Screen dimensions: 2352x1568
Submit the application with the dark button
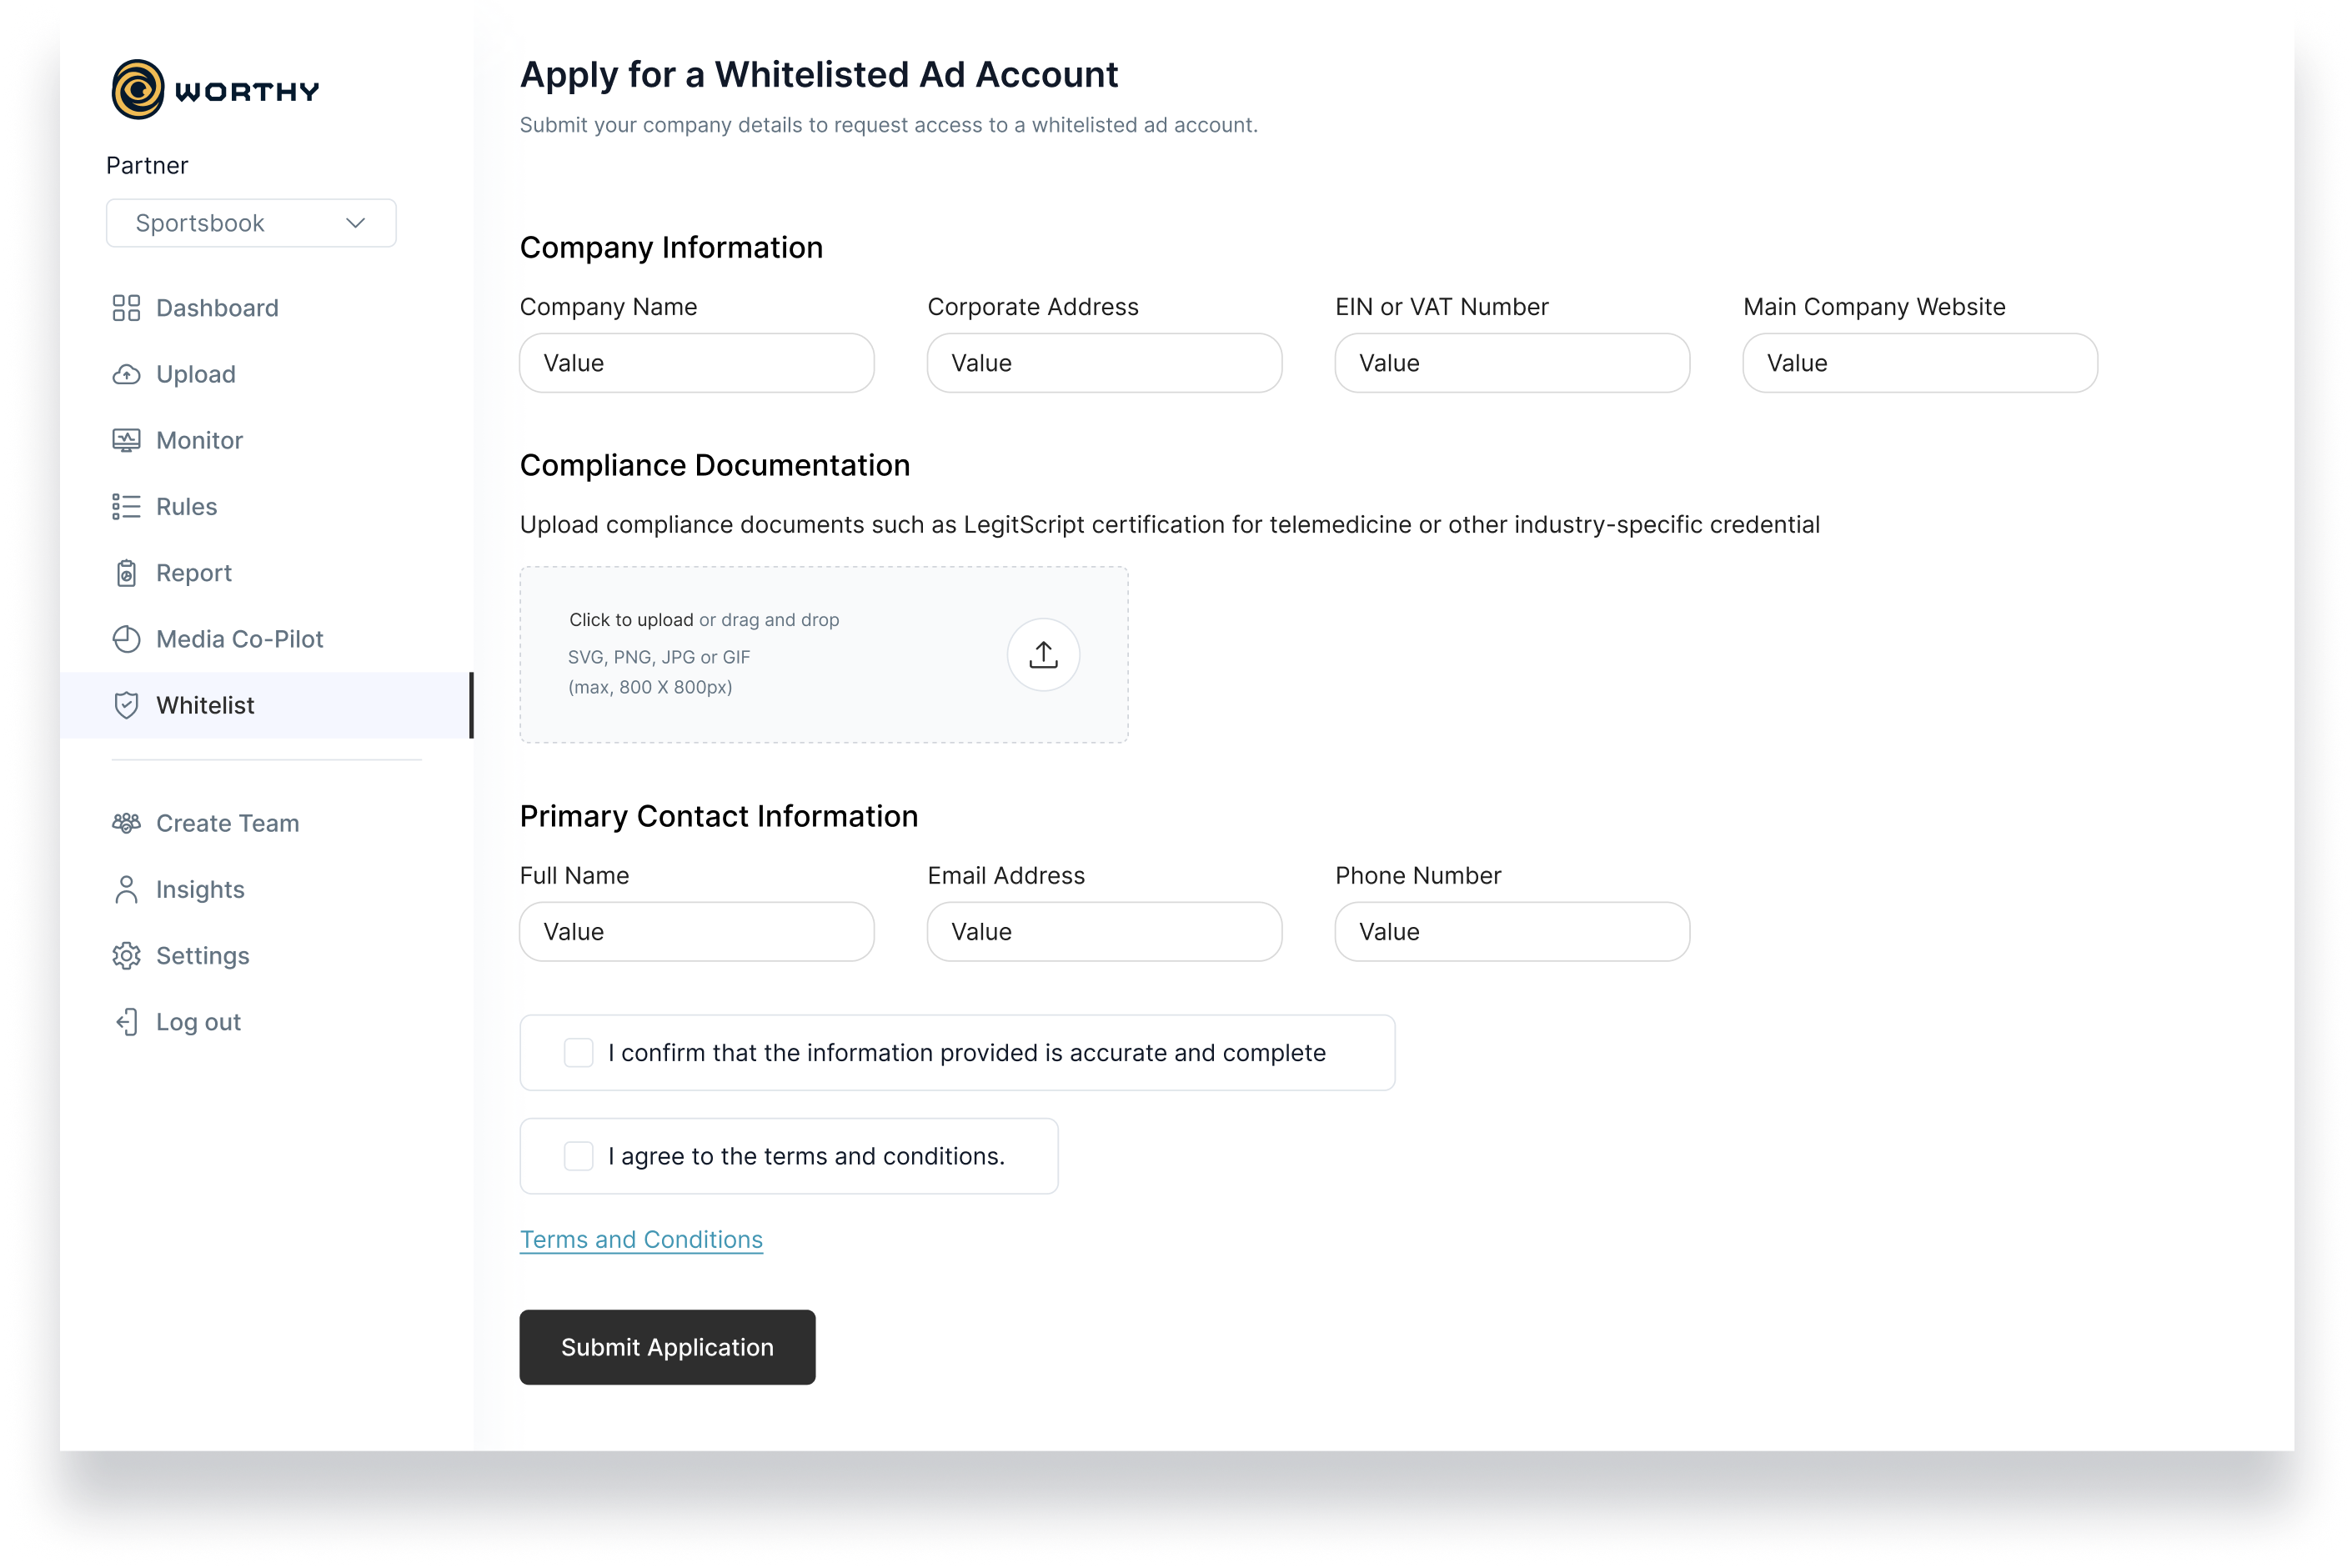pyautogui.click(x=667, y=1347)
